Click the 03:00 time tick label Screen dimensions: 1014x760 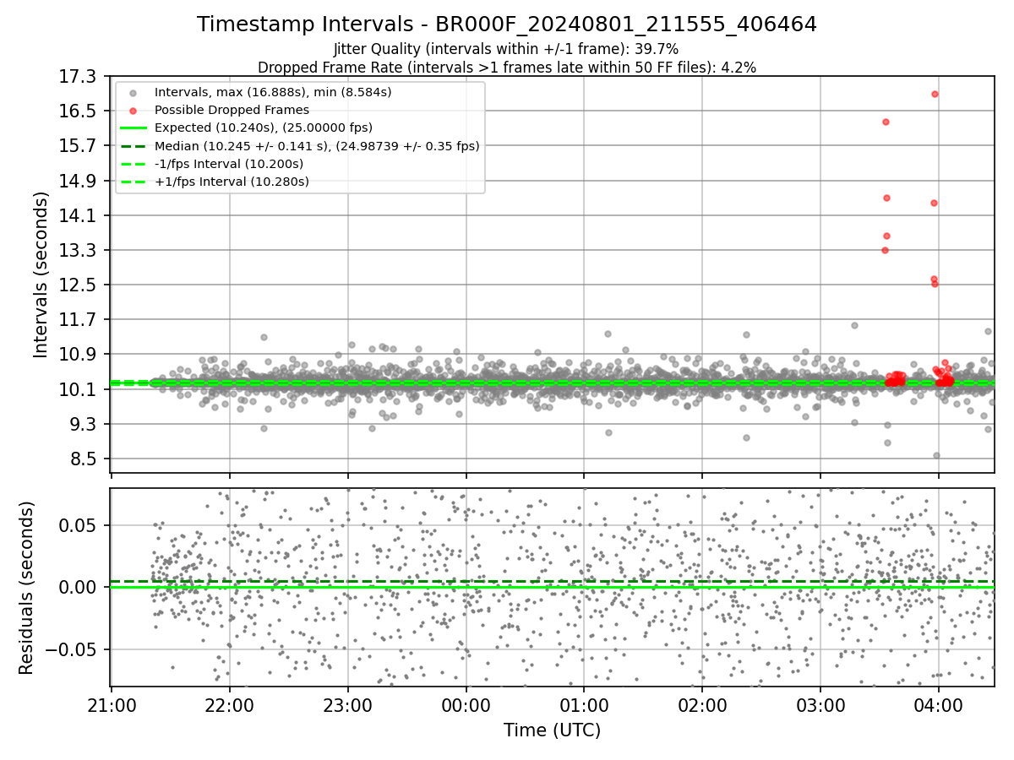tap(820, 704)
